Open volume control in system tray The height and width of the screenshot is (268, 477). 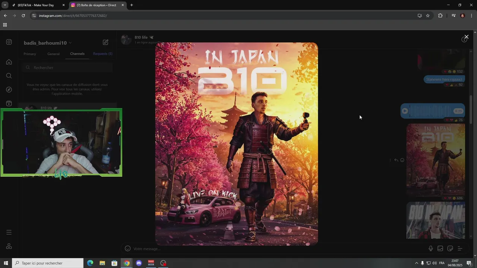(x=435, y=263)
